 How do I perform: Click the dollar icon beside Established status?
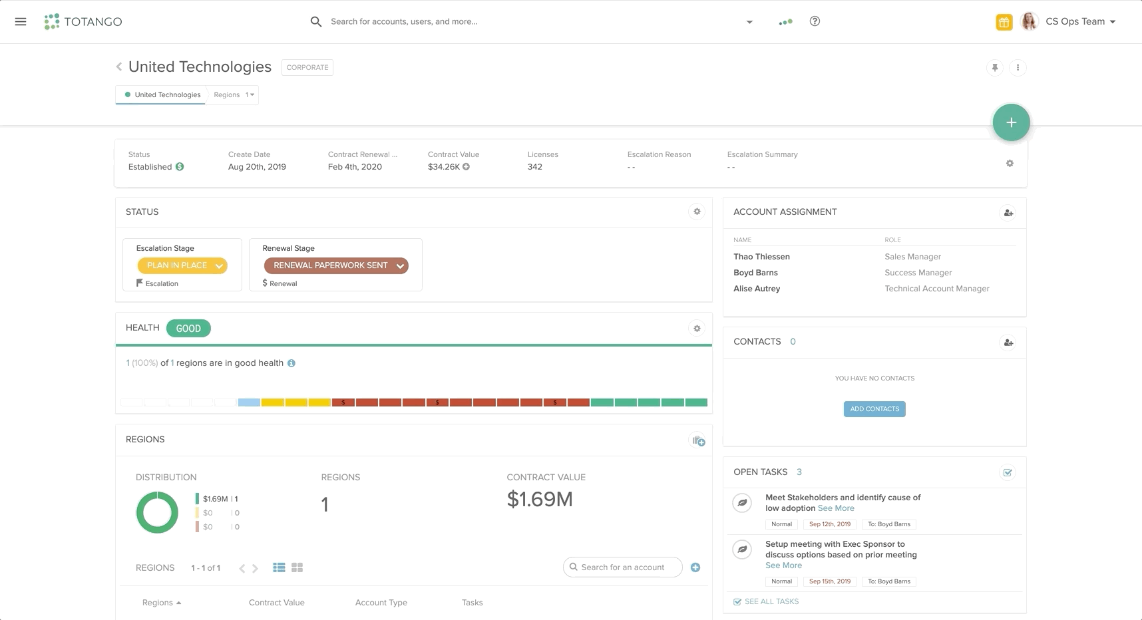coord(180,166)
